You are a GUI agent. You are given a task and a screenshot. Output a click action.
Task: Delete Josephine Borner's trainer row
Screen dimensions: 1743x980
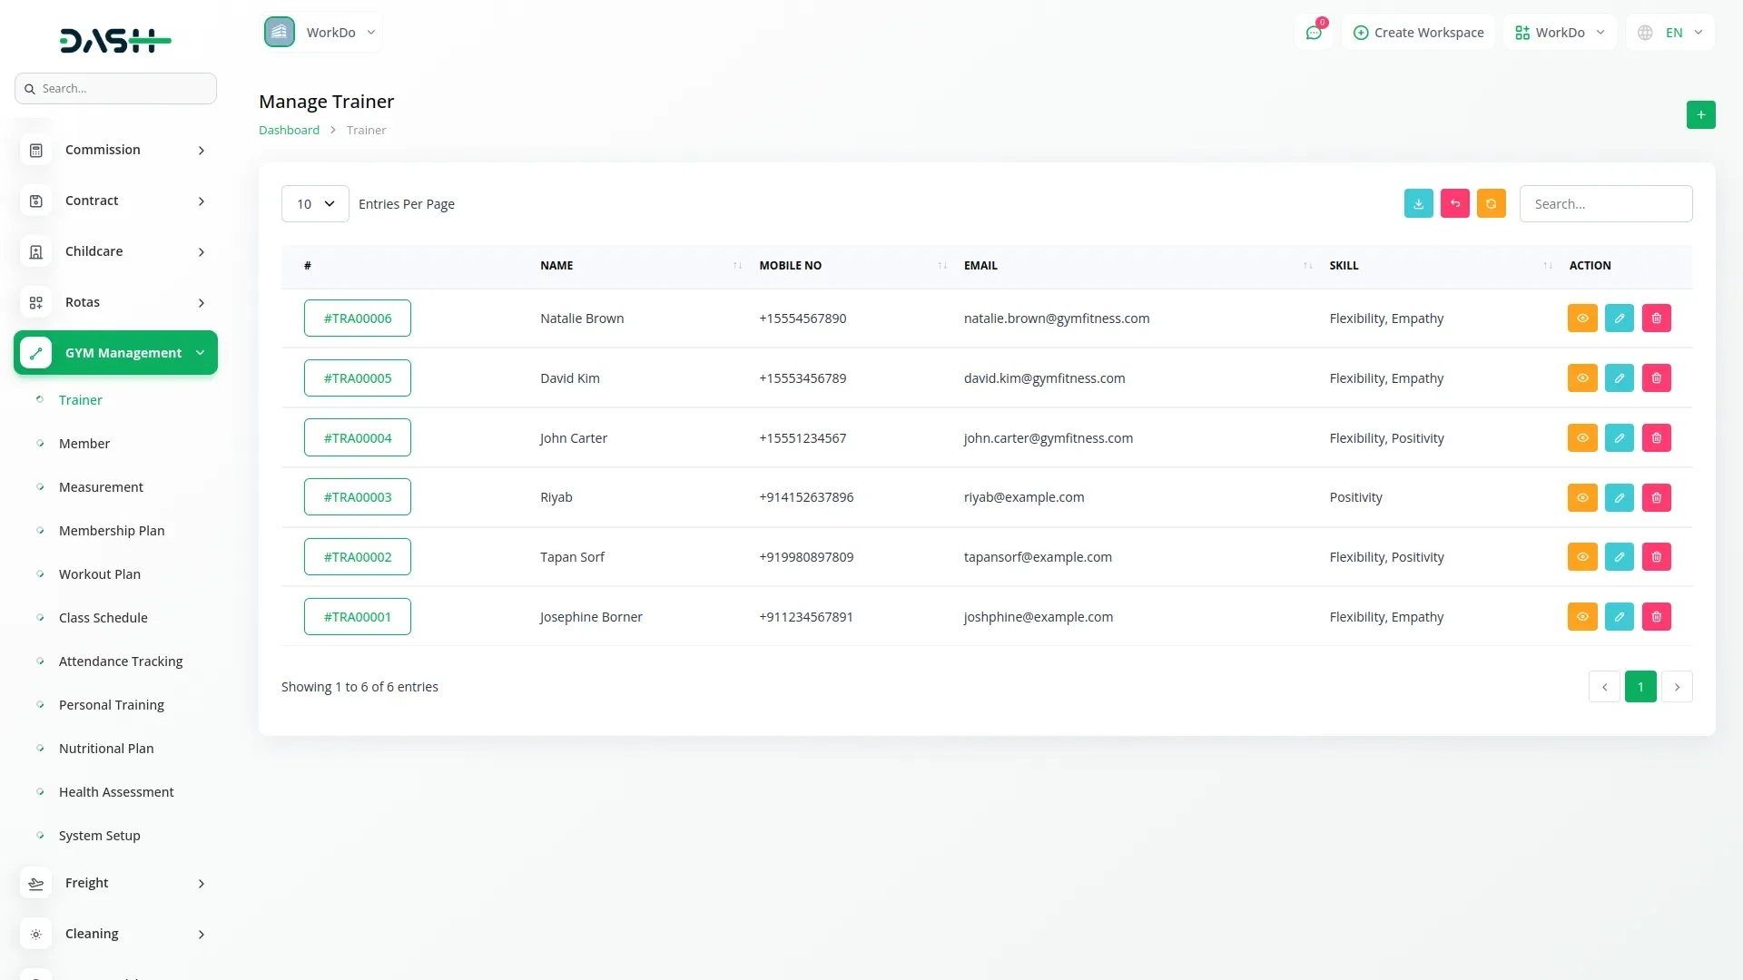[1656, 617]
